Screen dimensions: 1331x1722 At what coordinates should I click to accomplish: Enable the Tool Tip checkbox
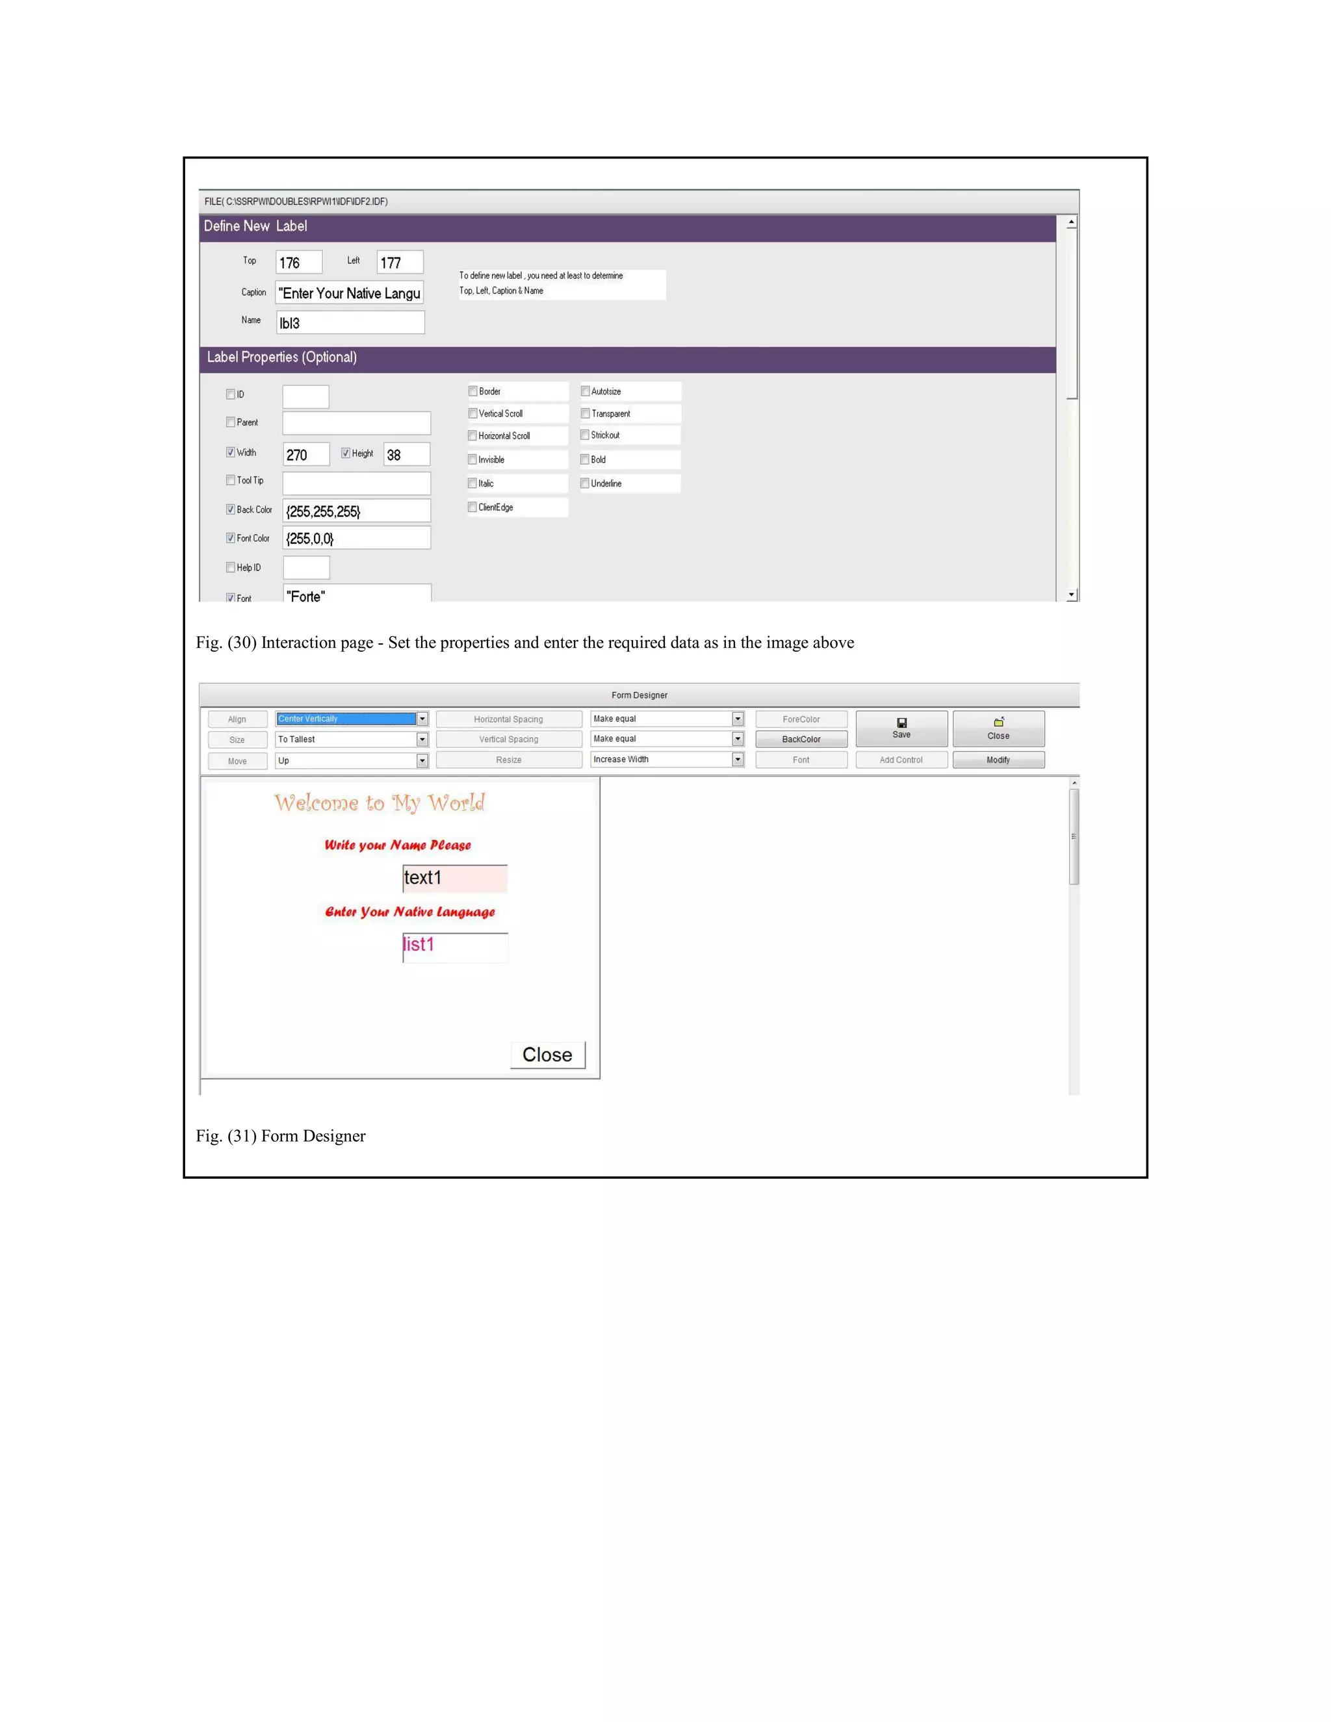point(230,480)
